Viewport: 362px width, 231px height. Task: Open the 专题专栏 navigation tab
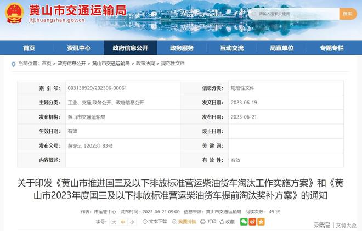[x=332, y=48]
